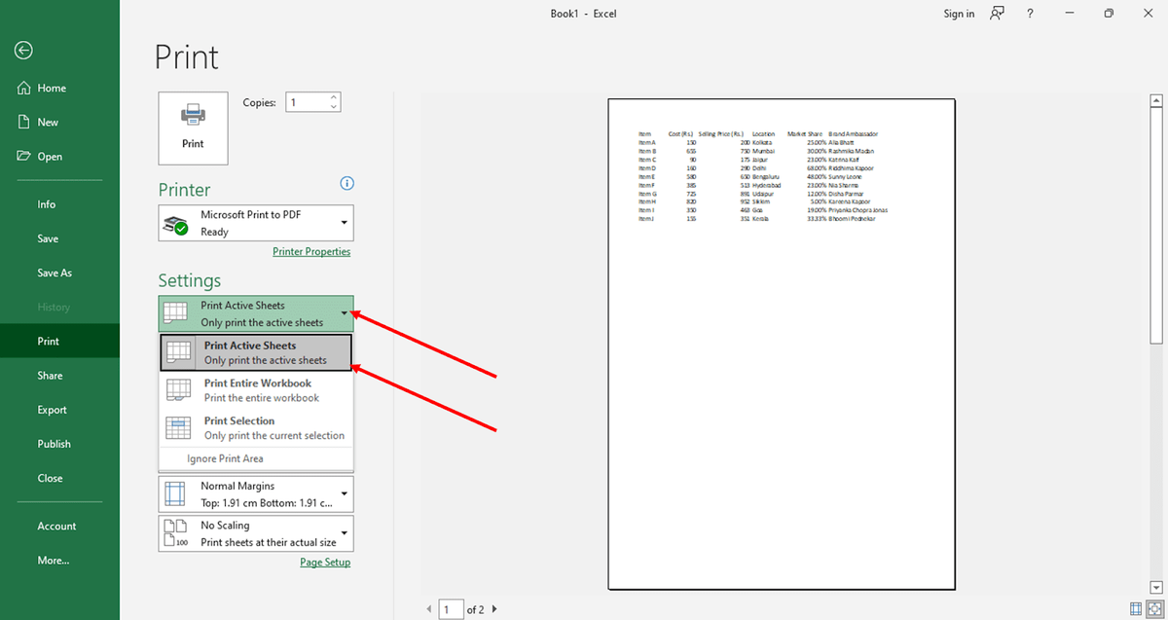The height and width of the screenshot is (620, 1168).
Task: Go to previous page arrow
Action: pos(429,609)
